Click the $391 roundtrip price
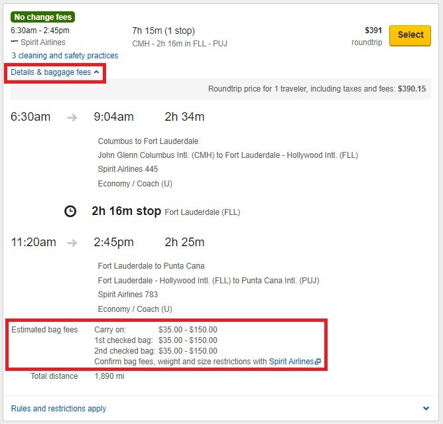 coord(373,31)
